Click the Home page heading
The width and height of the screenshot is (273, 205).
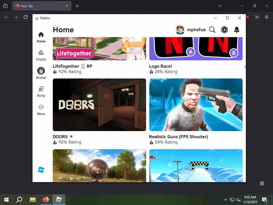[63, 30]
